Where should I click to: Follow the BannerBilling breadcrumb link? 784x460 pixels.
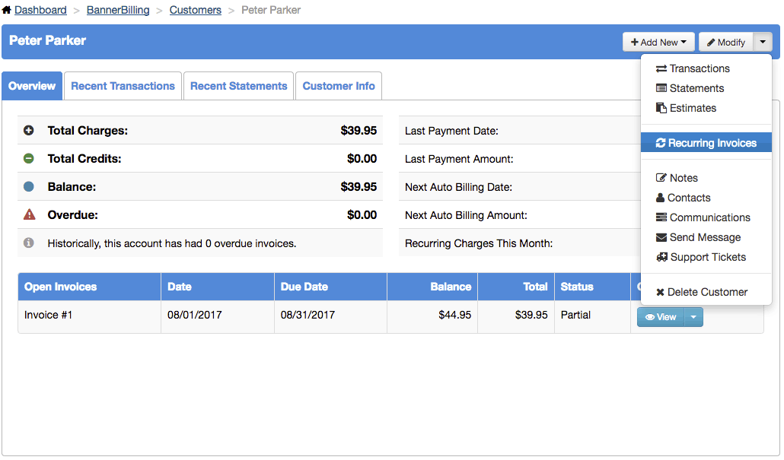point(117,10)
